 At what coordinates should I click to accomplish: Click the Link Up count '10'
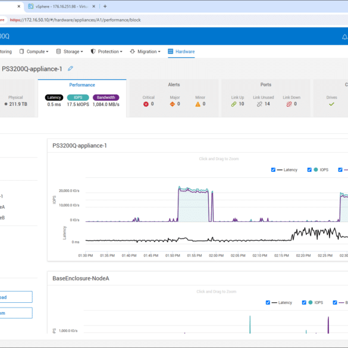coord(242,104)
